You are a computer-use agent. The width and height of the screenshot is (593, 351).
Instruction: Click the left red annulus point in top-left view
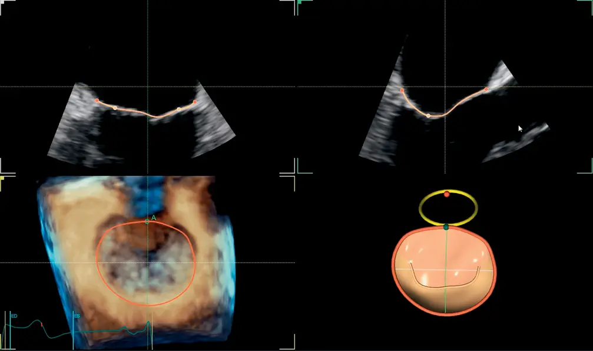(97, 101)
